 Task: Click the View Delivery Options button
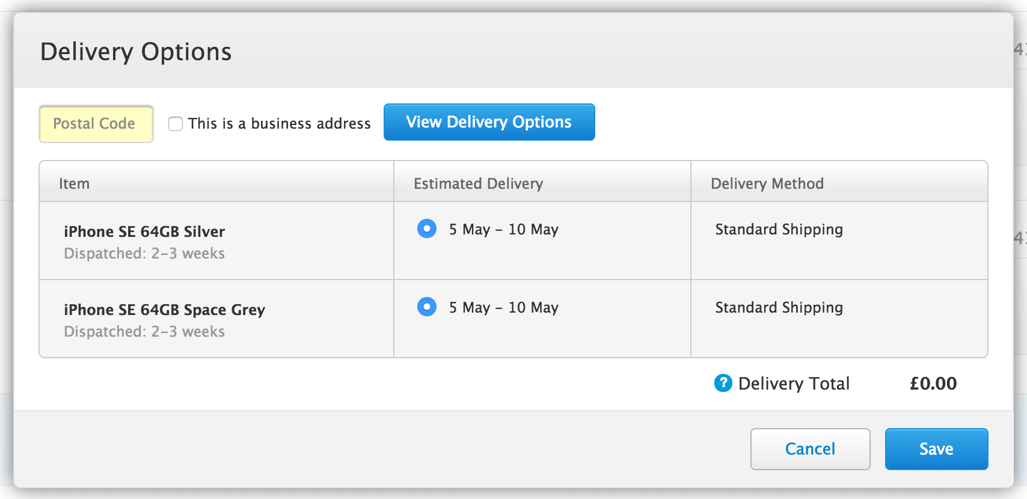[489, 122]
